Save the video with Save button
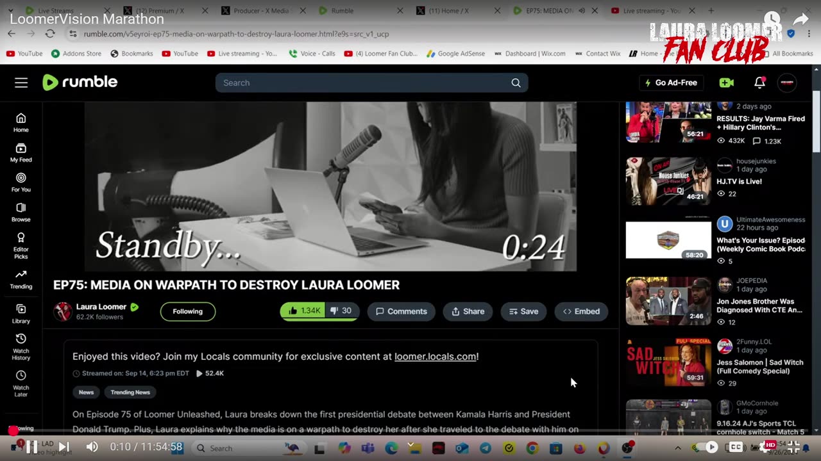 [523, 311]
